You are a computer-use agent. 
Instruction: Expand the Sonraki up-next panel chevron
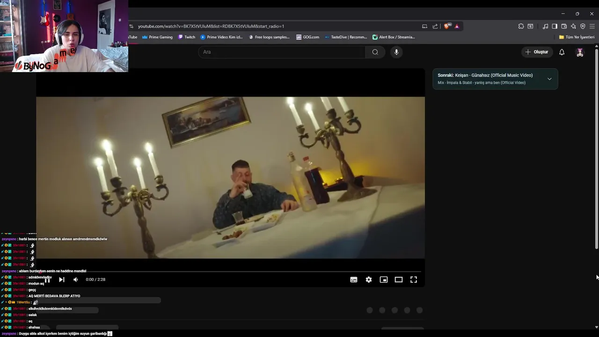[549, 79]
